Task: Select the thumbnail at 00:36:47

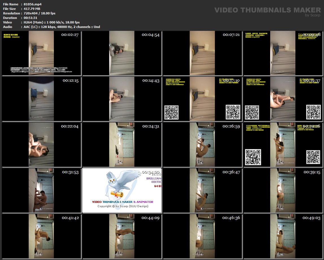Action: click(x=202, y=190)
